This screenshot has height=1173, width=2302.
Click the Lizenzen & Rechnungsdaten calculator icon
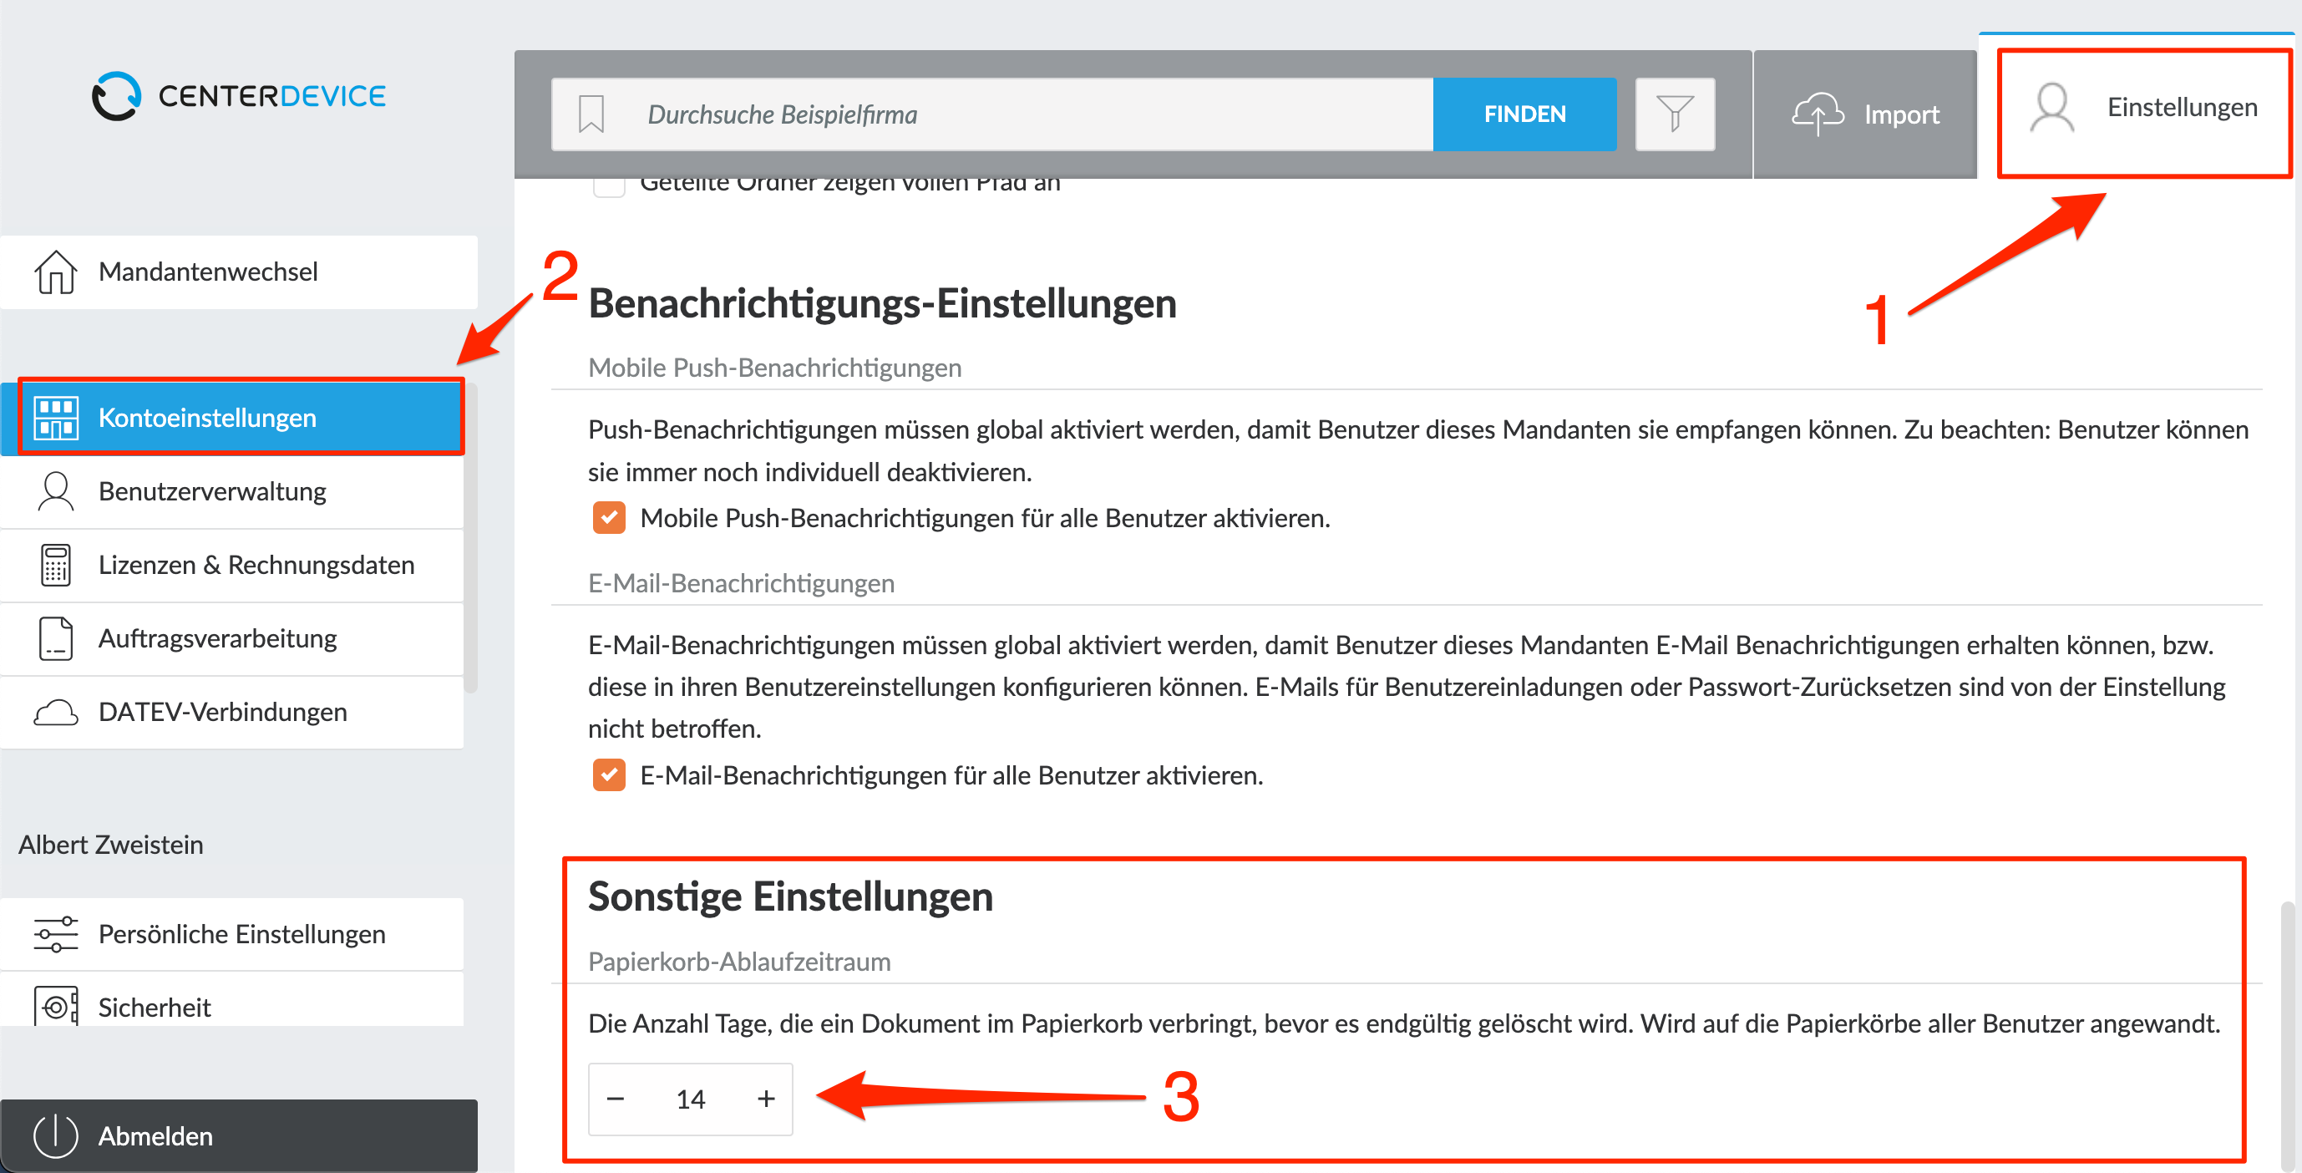pos(55,565)
